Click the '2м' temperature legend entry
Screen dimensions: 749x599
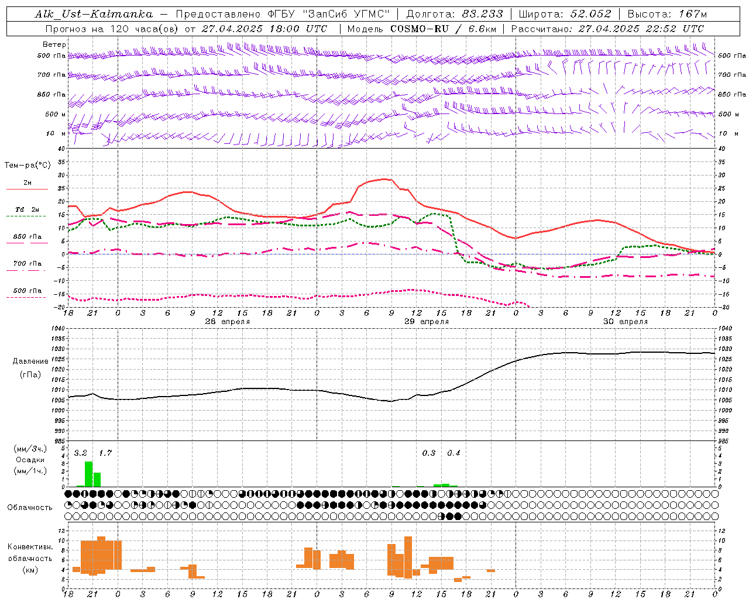pyautogui.click(x=28, y=183)
